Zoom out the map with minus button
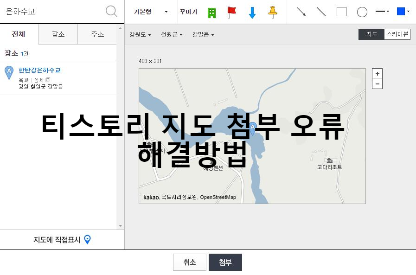The width and height of the screenshot is (416, 275). pyautogui.click(x=377, y=84)
